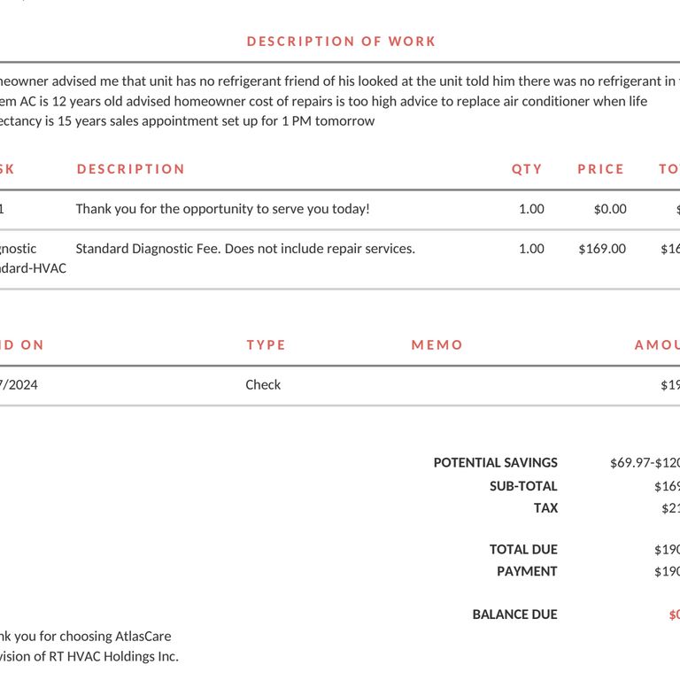The height and width of the screenshot is (680, 680).
Task: Click the TYPE column header
Action: [267, 345]
